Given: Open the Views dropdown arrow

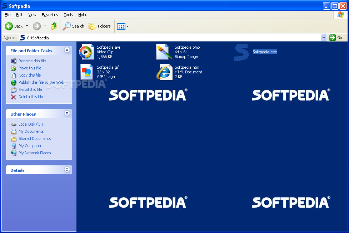Looking at the screenshot, I should [127, 26].
